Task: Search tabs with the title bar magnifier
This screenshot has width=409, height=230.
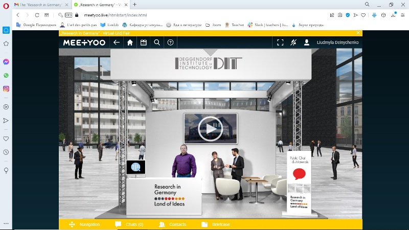Action: pos(367,4)
